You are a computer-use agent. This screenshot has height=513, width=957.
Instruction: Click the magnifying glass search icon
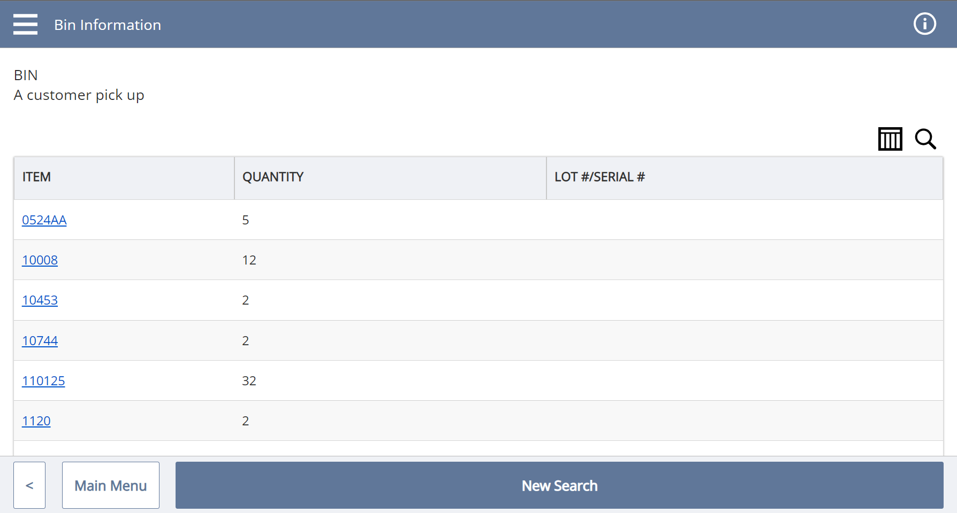925,139
